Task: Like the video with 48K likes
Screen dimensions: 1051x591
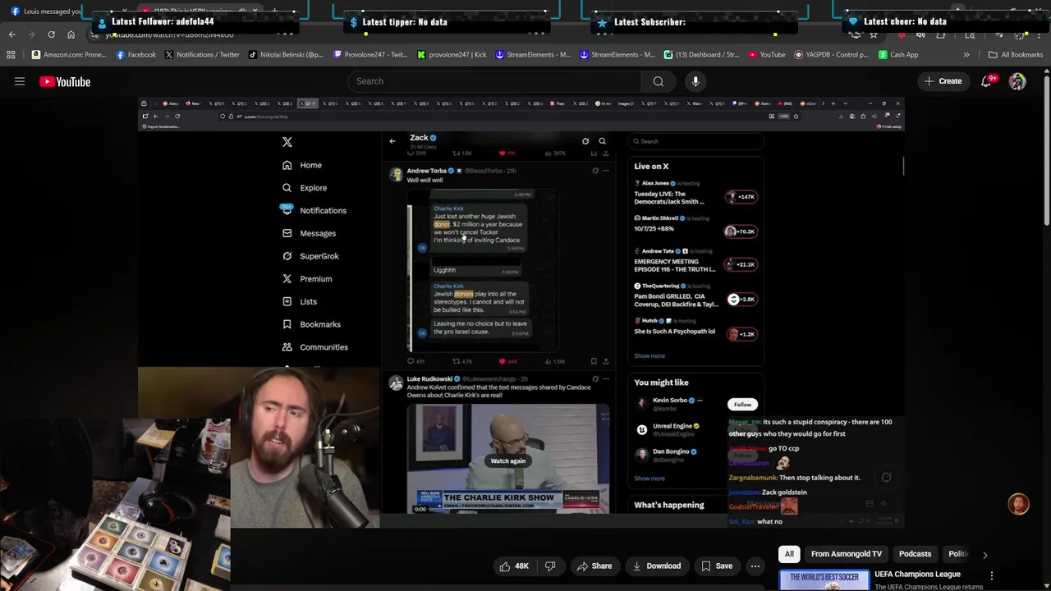Action: point(513,566)
